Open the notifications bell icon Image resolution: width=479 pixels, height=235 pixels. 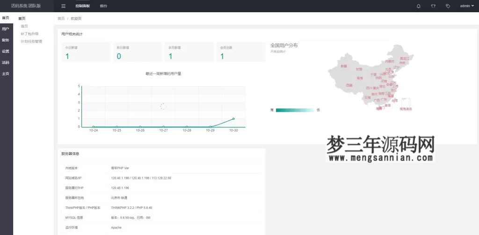pos(419,6)
